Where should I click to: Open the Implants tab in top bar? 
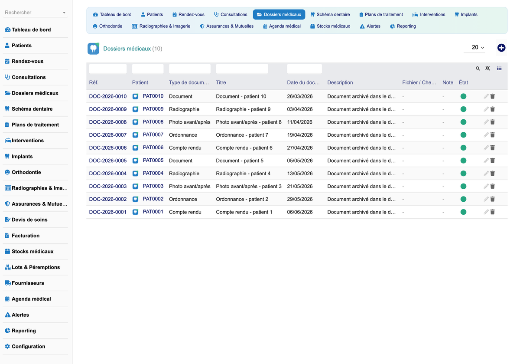(466, 14)
